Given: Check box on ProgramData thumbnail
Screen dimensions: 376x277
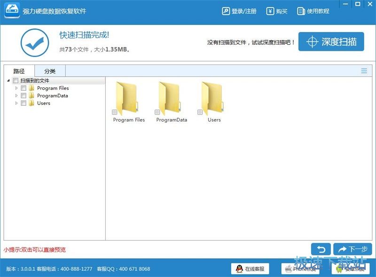Looking at the screenshot, I should point(157,112).
